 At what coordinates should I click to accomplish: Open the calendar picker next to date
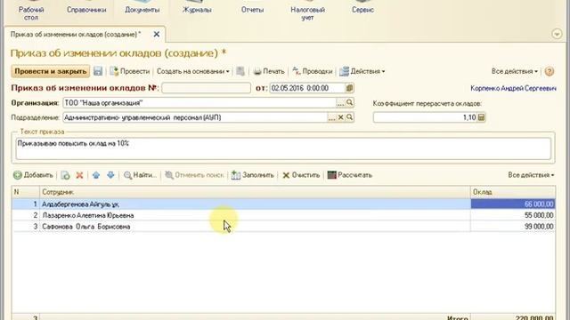click(349, 88)
